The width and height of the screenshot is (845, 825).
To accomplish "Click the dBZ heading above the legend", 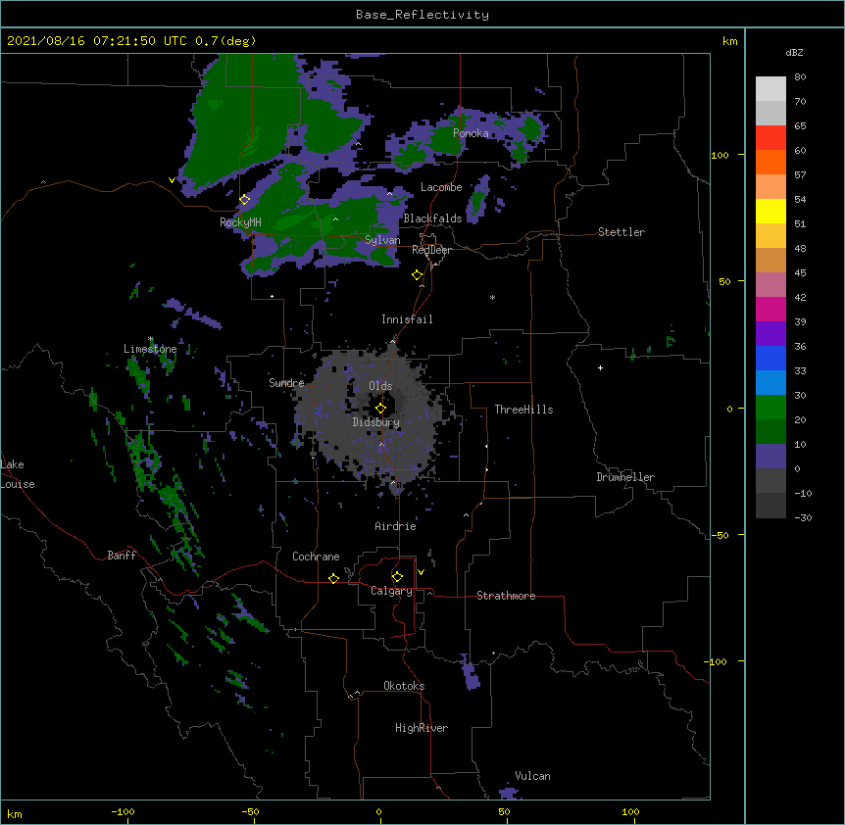I will click(x=794, y=52).
